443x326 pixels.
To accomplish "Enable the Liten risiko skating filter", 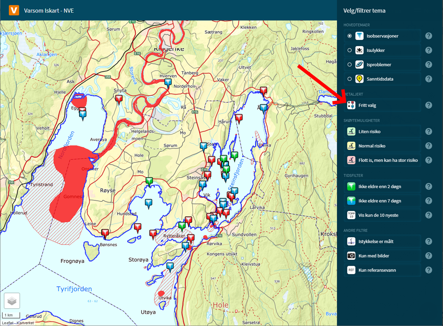I will coord(351,131).
